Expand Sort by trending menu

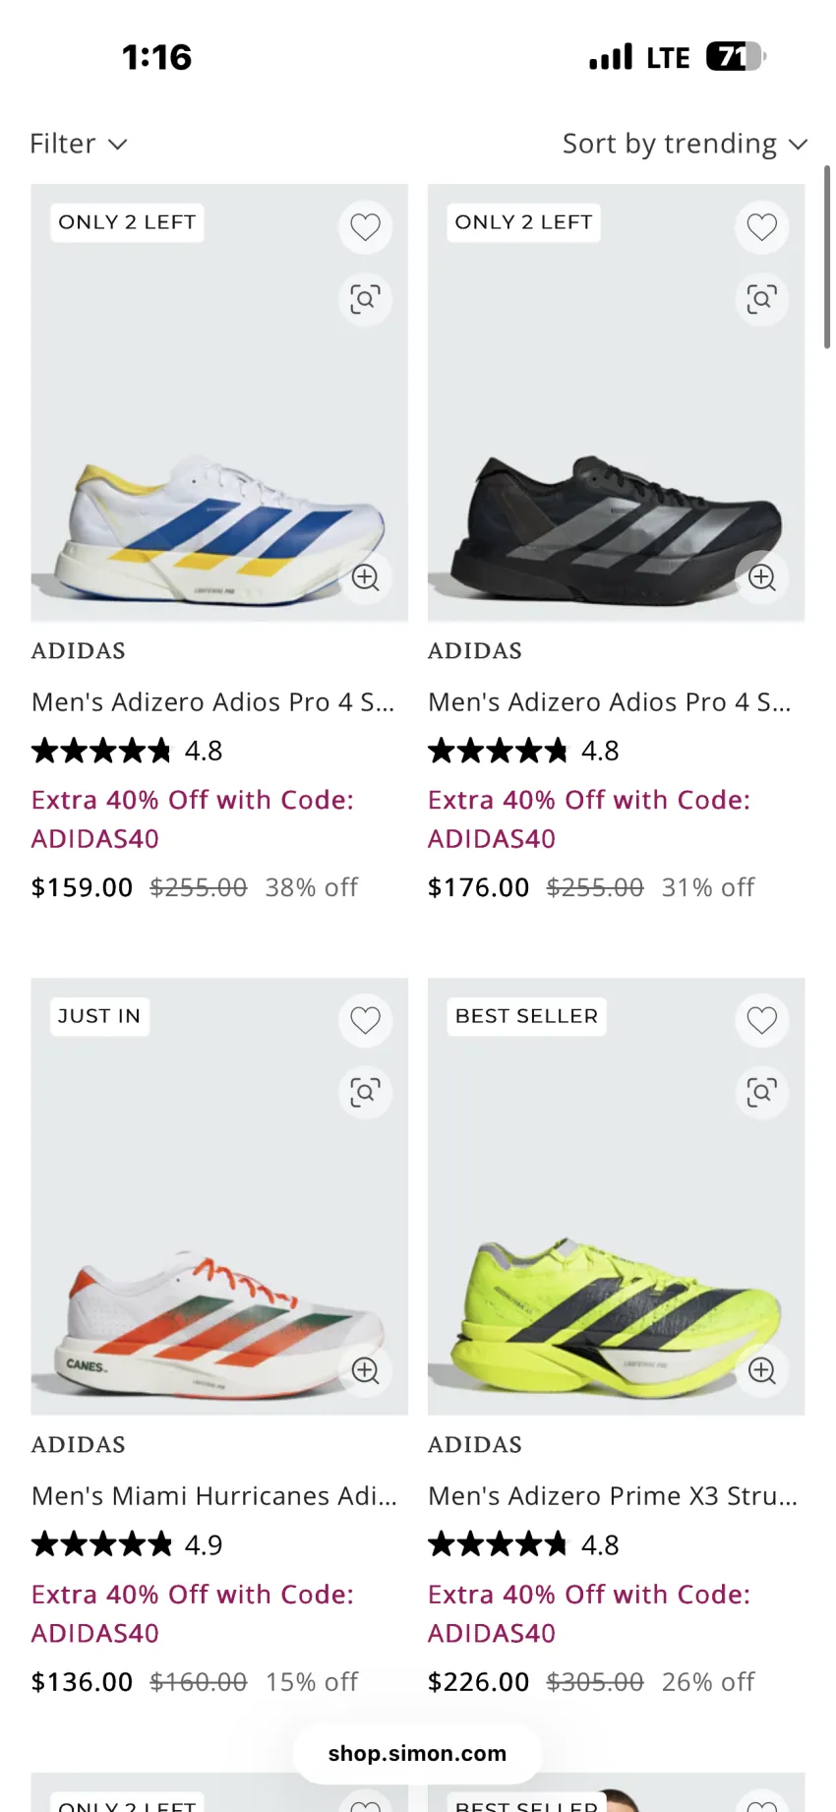tap(685, 144)
